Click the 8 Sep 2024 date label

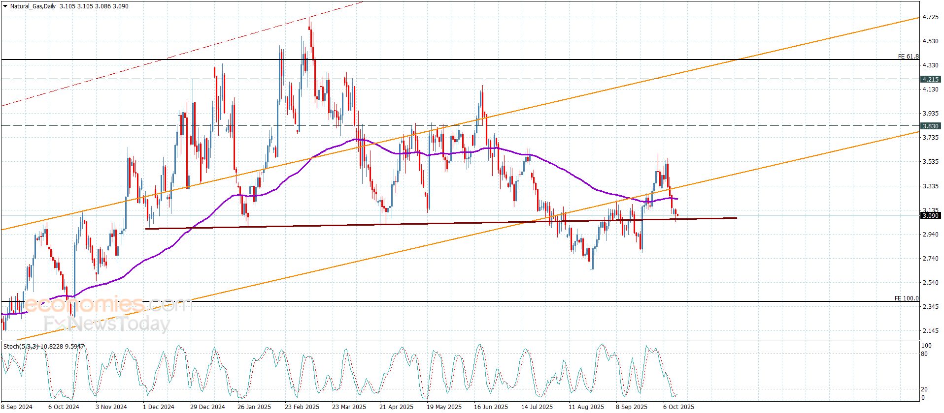(x=17, y=407)
